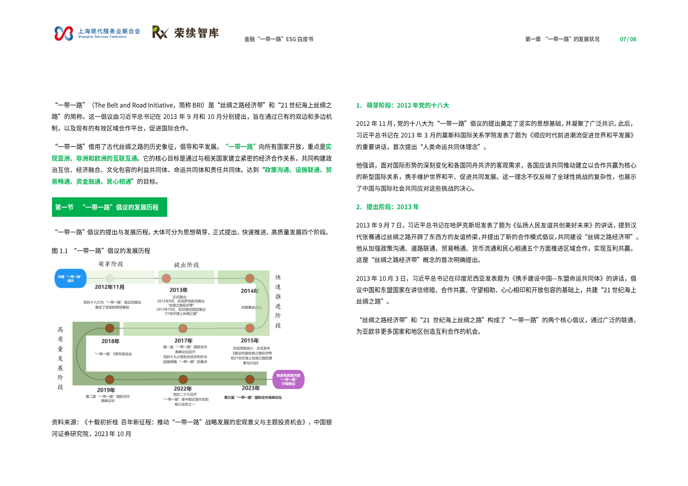Click the Shanghai Services Federation logo icon

click(x=64, y=33)
